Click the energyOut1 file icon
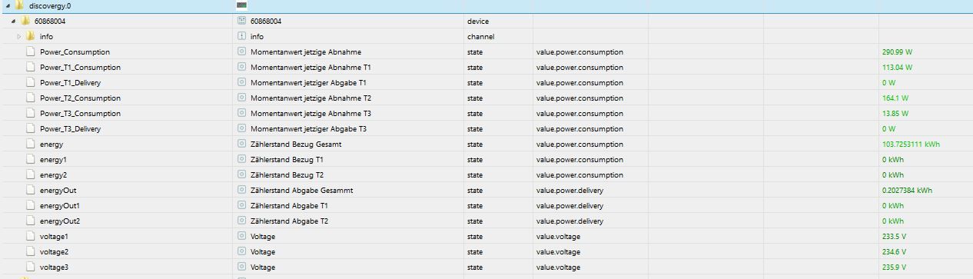 pos(30,205)
